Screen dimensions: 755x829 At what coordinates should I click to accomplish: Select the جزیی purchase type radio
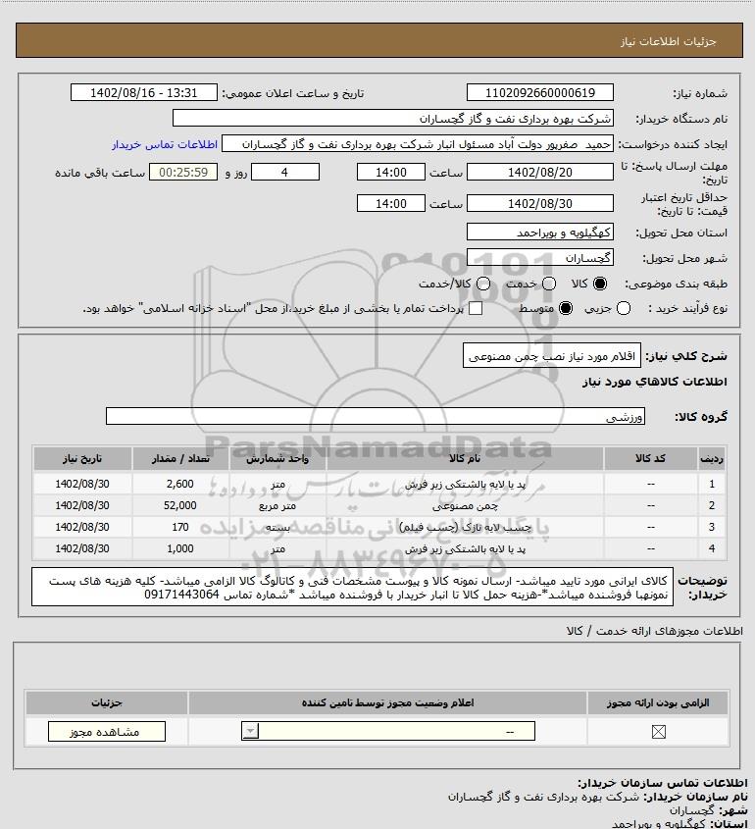click(624, 308)
